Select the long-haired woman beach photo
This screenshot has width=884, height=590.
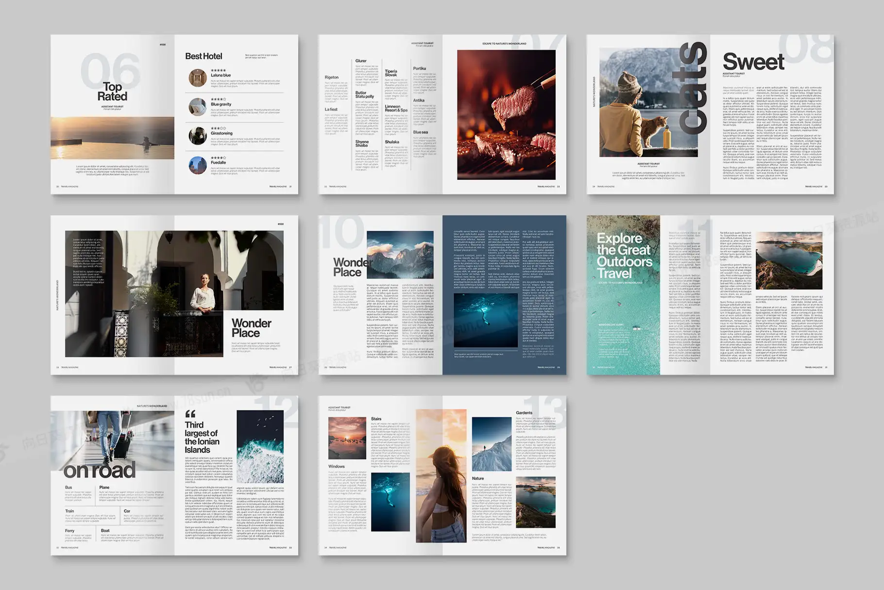point(441,476)
